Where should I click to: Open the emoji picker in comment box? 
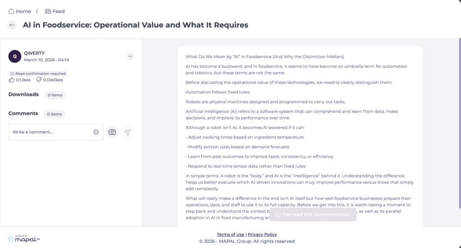click(x=96, y=132)
